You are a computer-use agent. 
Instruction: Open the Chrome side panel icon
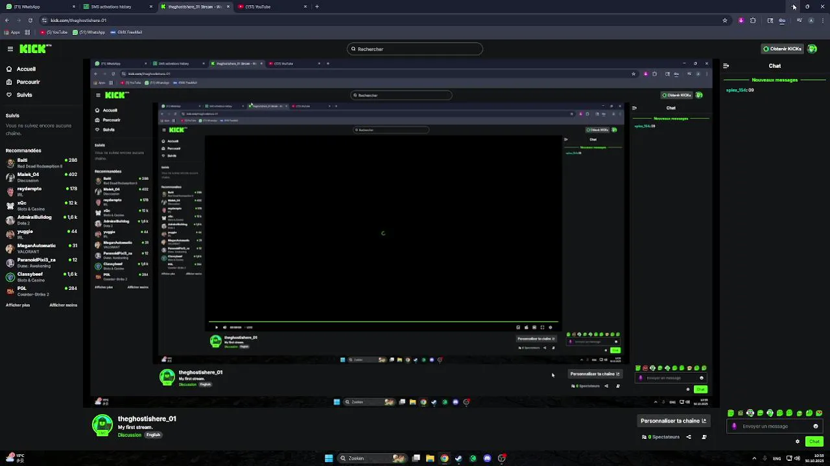pyautogui.click(x=770, y=20)
